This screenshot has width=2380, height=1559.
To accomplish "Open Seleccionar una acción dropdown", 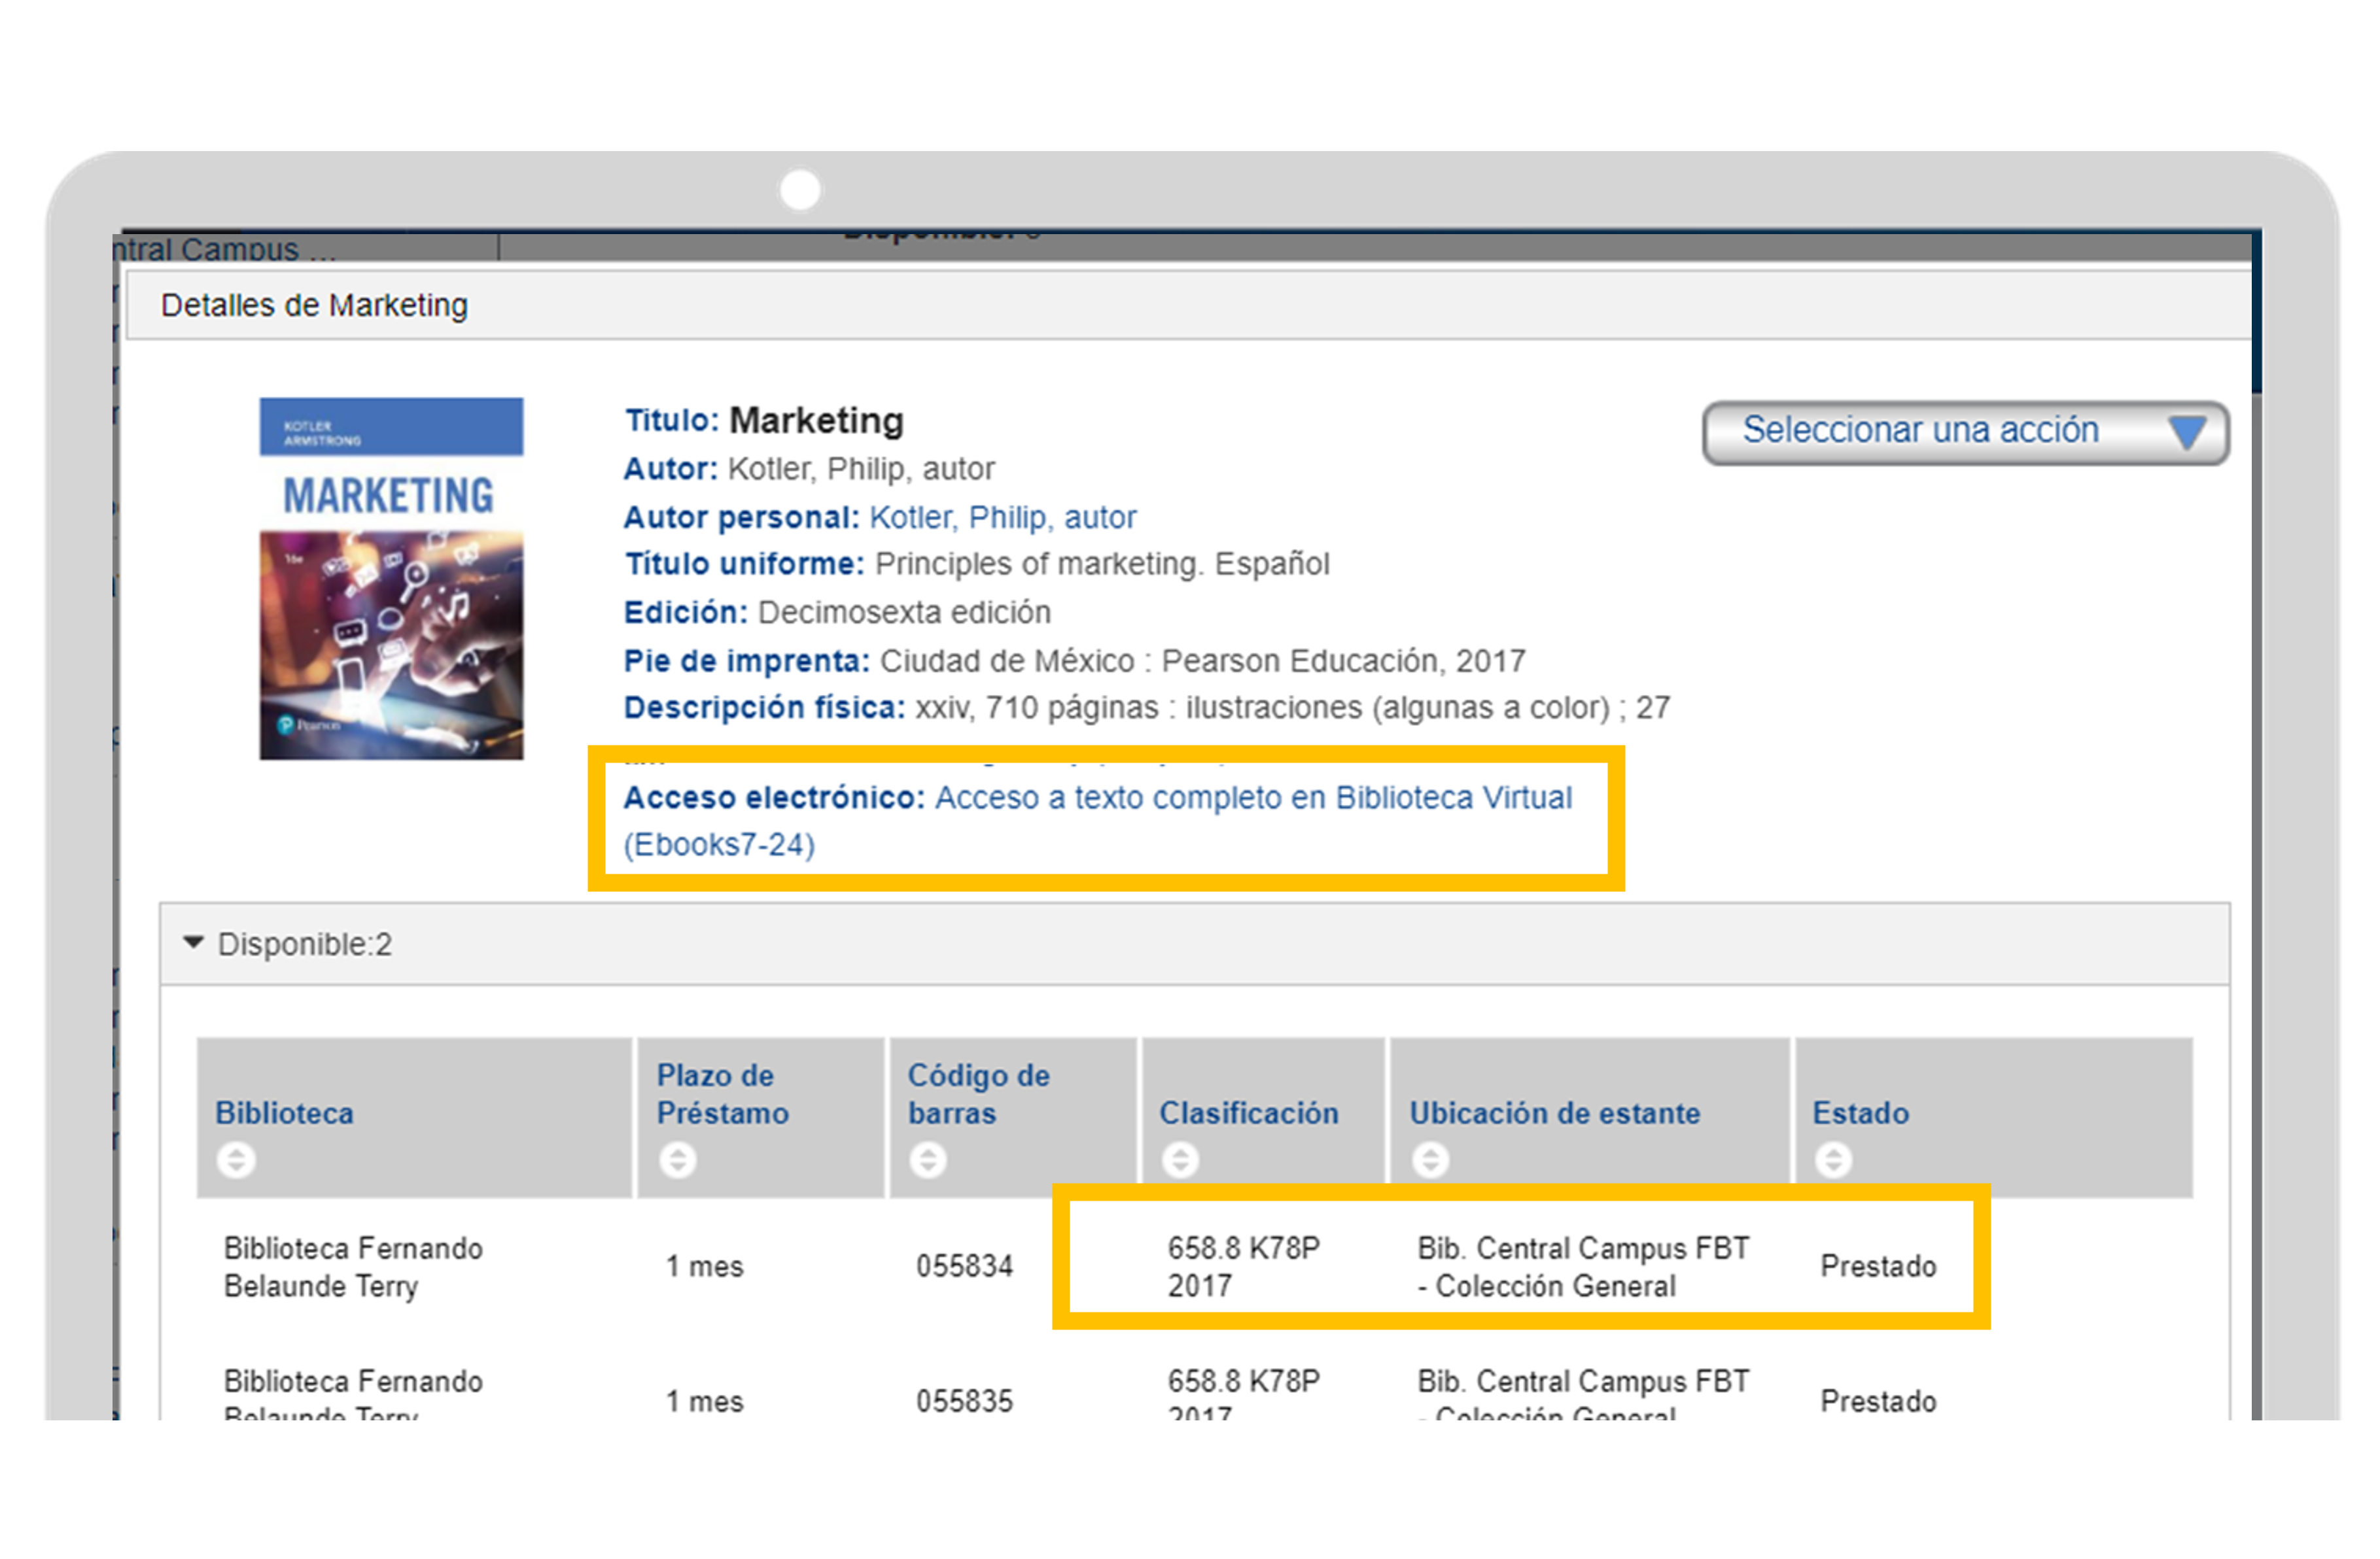I will 1920,431.
